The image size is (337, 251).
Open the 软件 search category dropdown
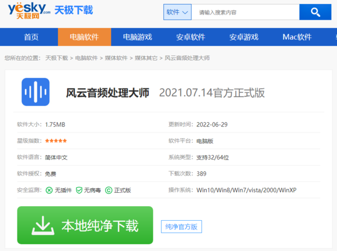coord(177,12)
